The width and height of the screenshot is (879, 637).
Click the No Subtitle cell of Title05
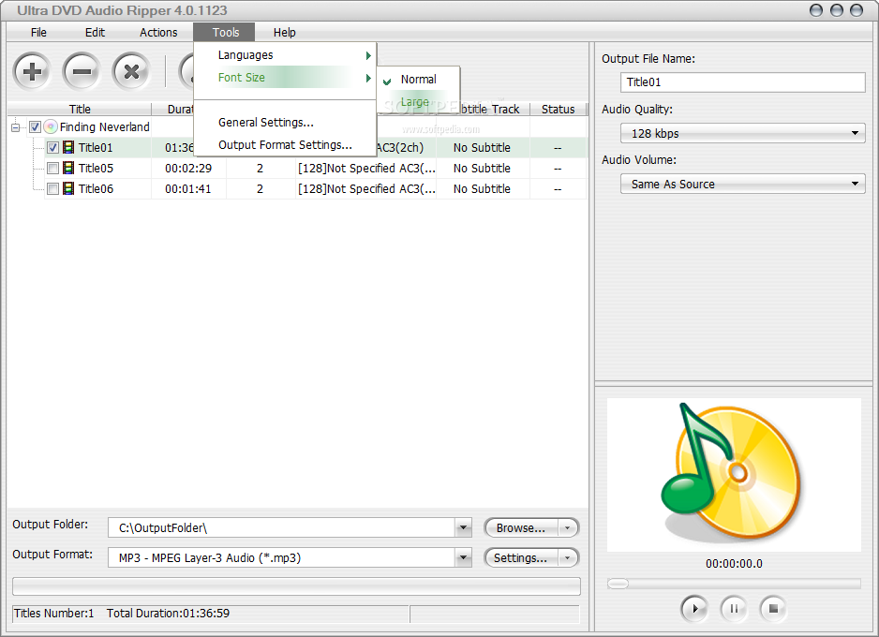point(482,168)
